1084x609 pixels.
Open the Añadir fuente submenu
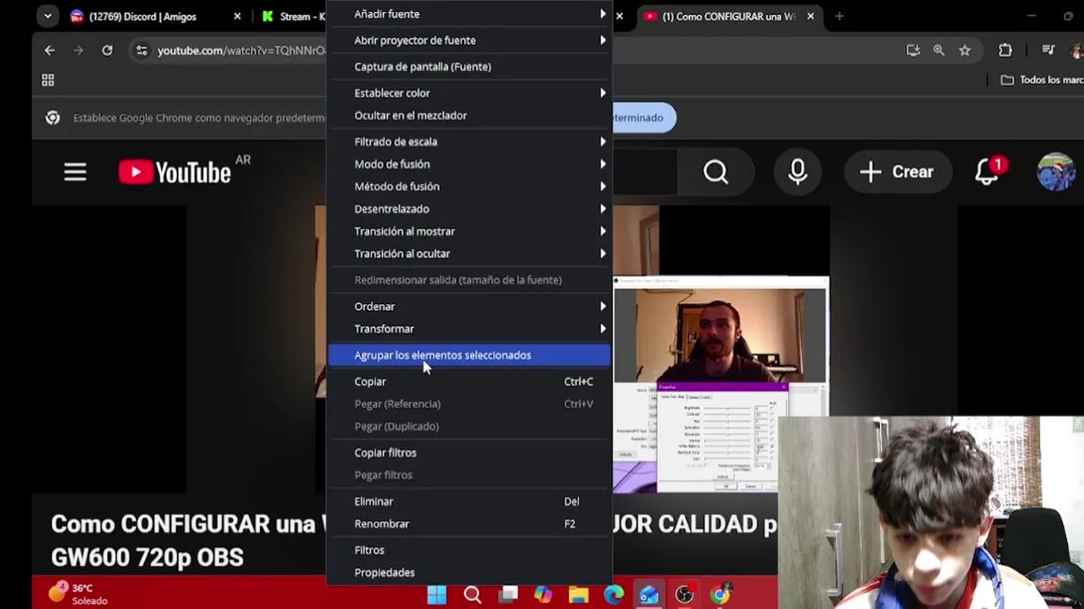click(x=469, y=14)
